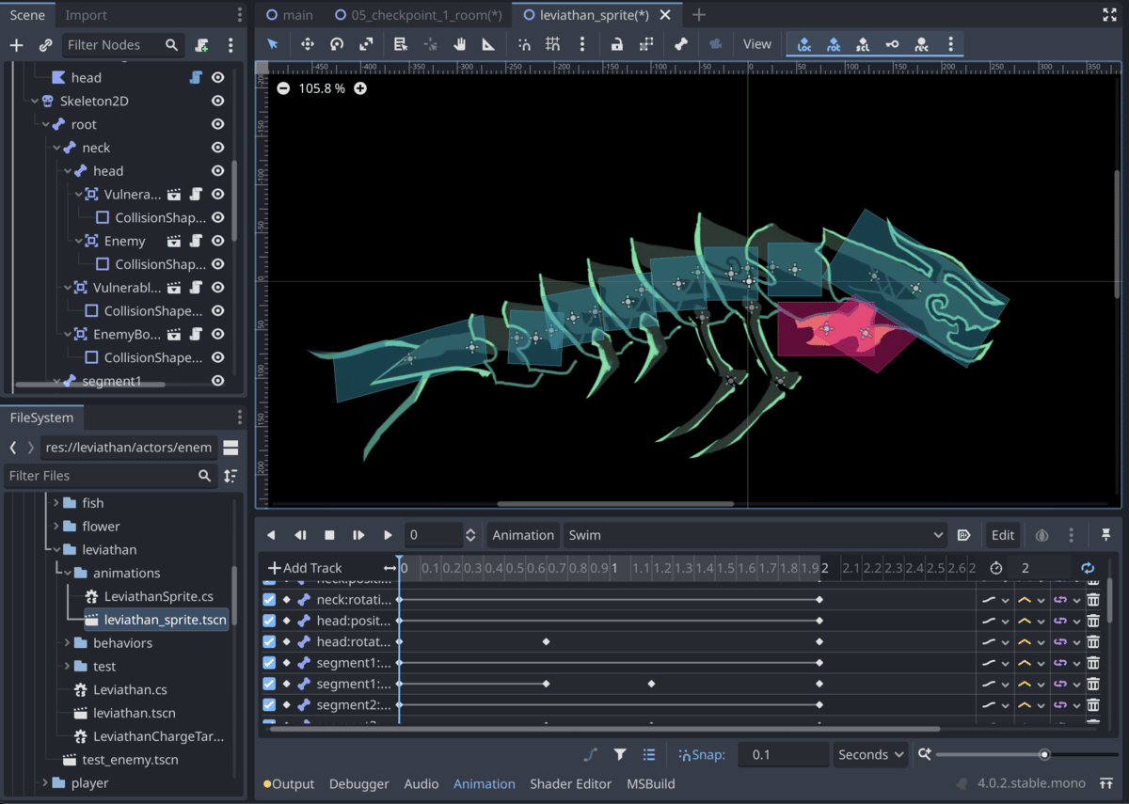This screenshot has width=1129, height=804.
Task: Delete the head:position track with its trash icon
Action: 1093,621
